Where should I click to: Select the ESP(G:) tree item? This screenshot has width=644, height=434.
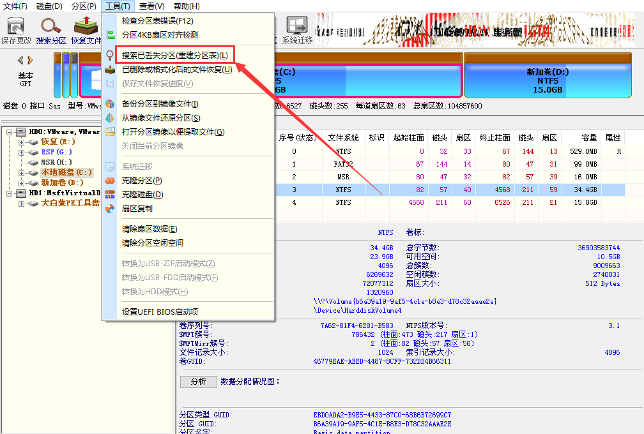(57, 152)
